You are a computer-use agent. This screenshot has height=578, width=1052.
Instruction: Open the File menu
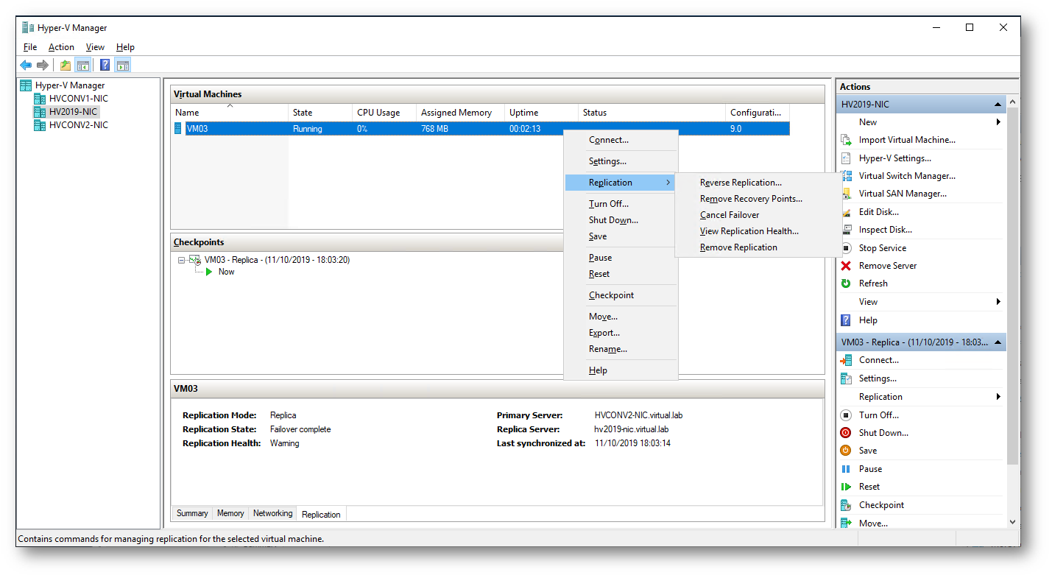[x=30, y=47]
